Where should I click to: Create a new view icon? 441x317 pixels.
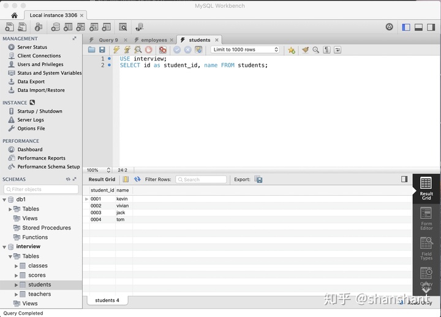tap(81, 27)
